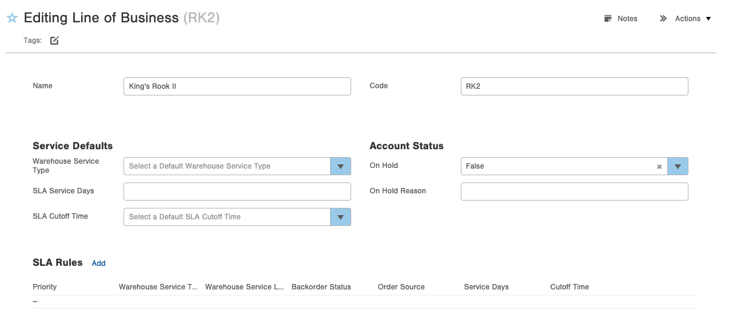The image size is (729, 319).
Task: Click Select a Default Warehouse Service Type box
Action: [227, 166]
